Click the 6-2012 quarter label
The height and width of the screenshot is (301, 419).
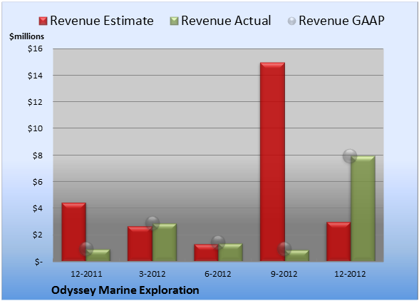pyautogui.click(x=218, y=274)
